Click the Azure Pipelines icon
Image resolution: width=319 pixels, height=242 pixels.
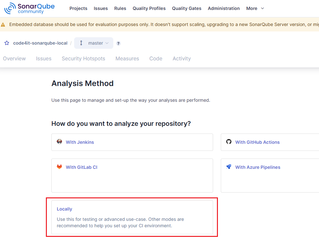229,167
